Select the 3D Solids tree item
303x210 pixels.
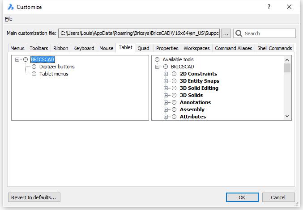tap(191, 95)
